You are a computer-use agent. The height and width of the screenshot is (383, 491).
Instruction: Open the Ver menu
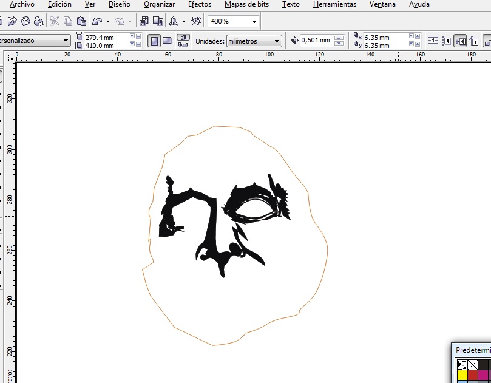click(x=90, y=4)
